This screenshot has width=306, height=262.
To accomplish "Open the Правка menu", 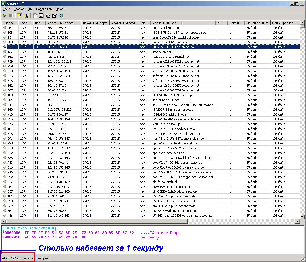I will point(18,9).
